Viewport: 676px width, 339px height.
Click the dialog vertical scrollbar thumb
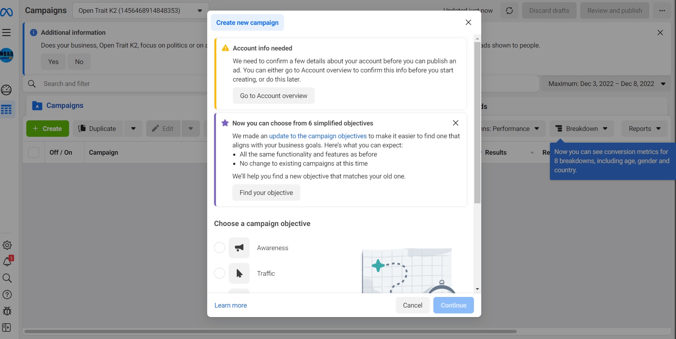(x=477, y=123)
